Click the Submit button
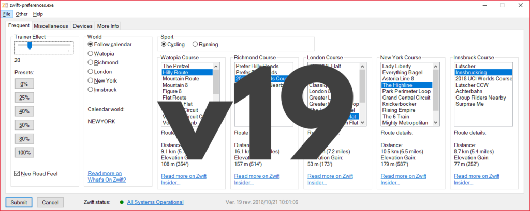Screen dimensions: 530x211 [19, 202]
